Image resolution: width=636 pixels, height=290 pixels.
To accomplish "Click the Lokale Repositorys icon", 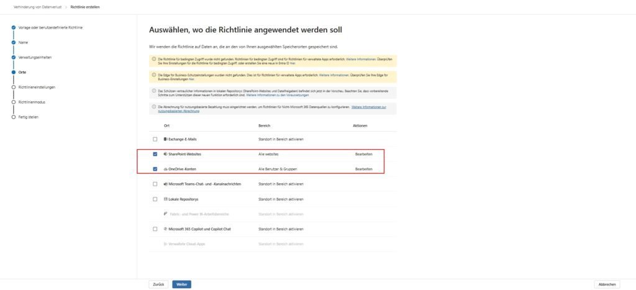I will coord(165,199).
